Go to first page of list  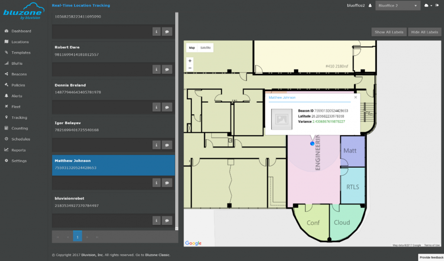58,237
